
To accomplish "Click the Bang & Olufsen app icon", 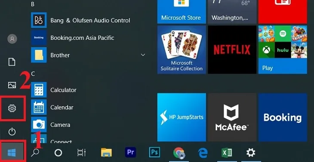I will click(39, 20).
